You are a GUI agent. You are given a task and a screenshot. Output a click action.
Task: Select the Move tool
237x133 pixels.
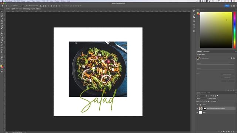point(2,11)
